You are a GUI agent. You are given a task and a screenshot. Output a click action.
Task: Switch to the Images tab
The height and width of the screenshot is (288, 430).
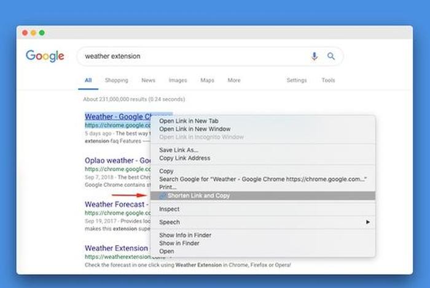point(178,80)
